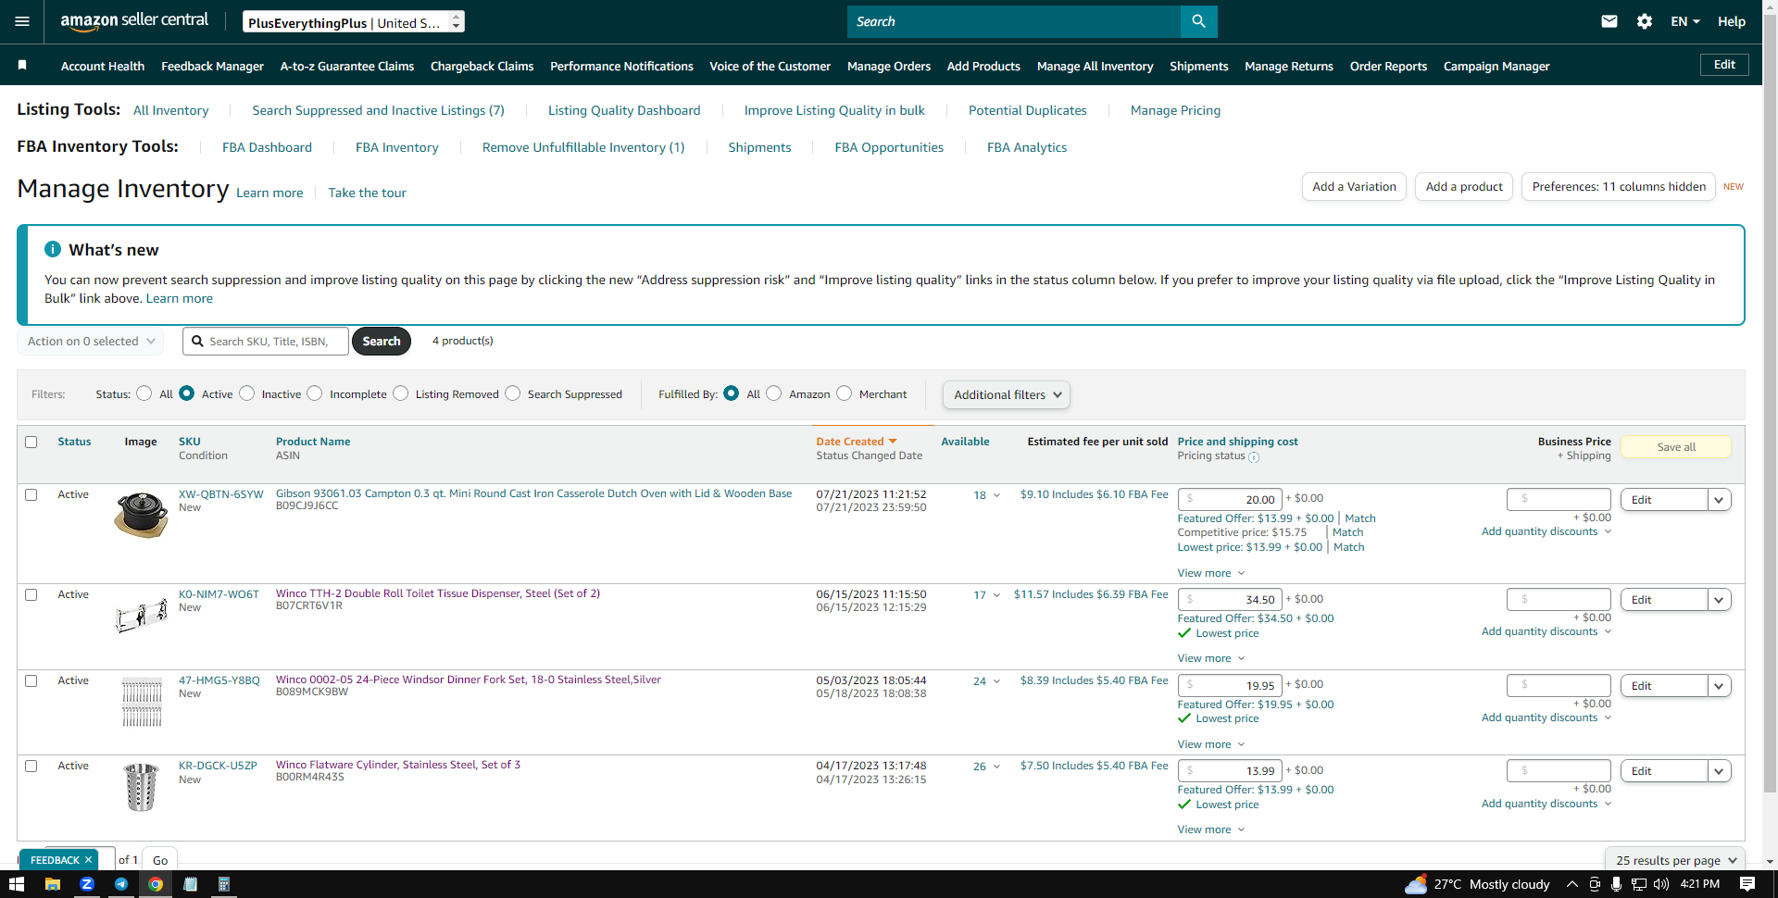Screen dimensions: 1778x898
Task: Click the Save all button
Action: click(1676, 447)
